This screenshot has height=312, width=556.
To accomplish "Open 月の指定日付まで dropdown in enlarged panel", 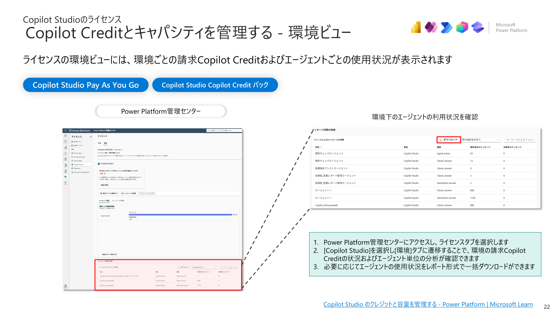I will [481, 140].
